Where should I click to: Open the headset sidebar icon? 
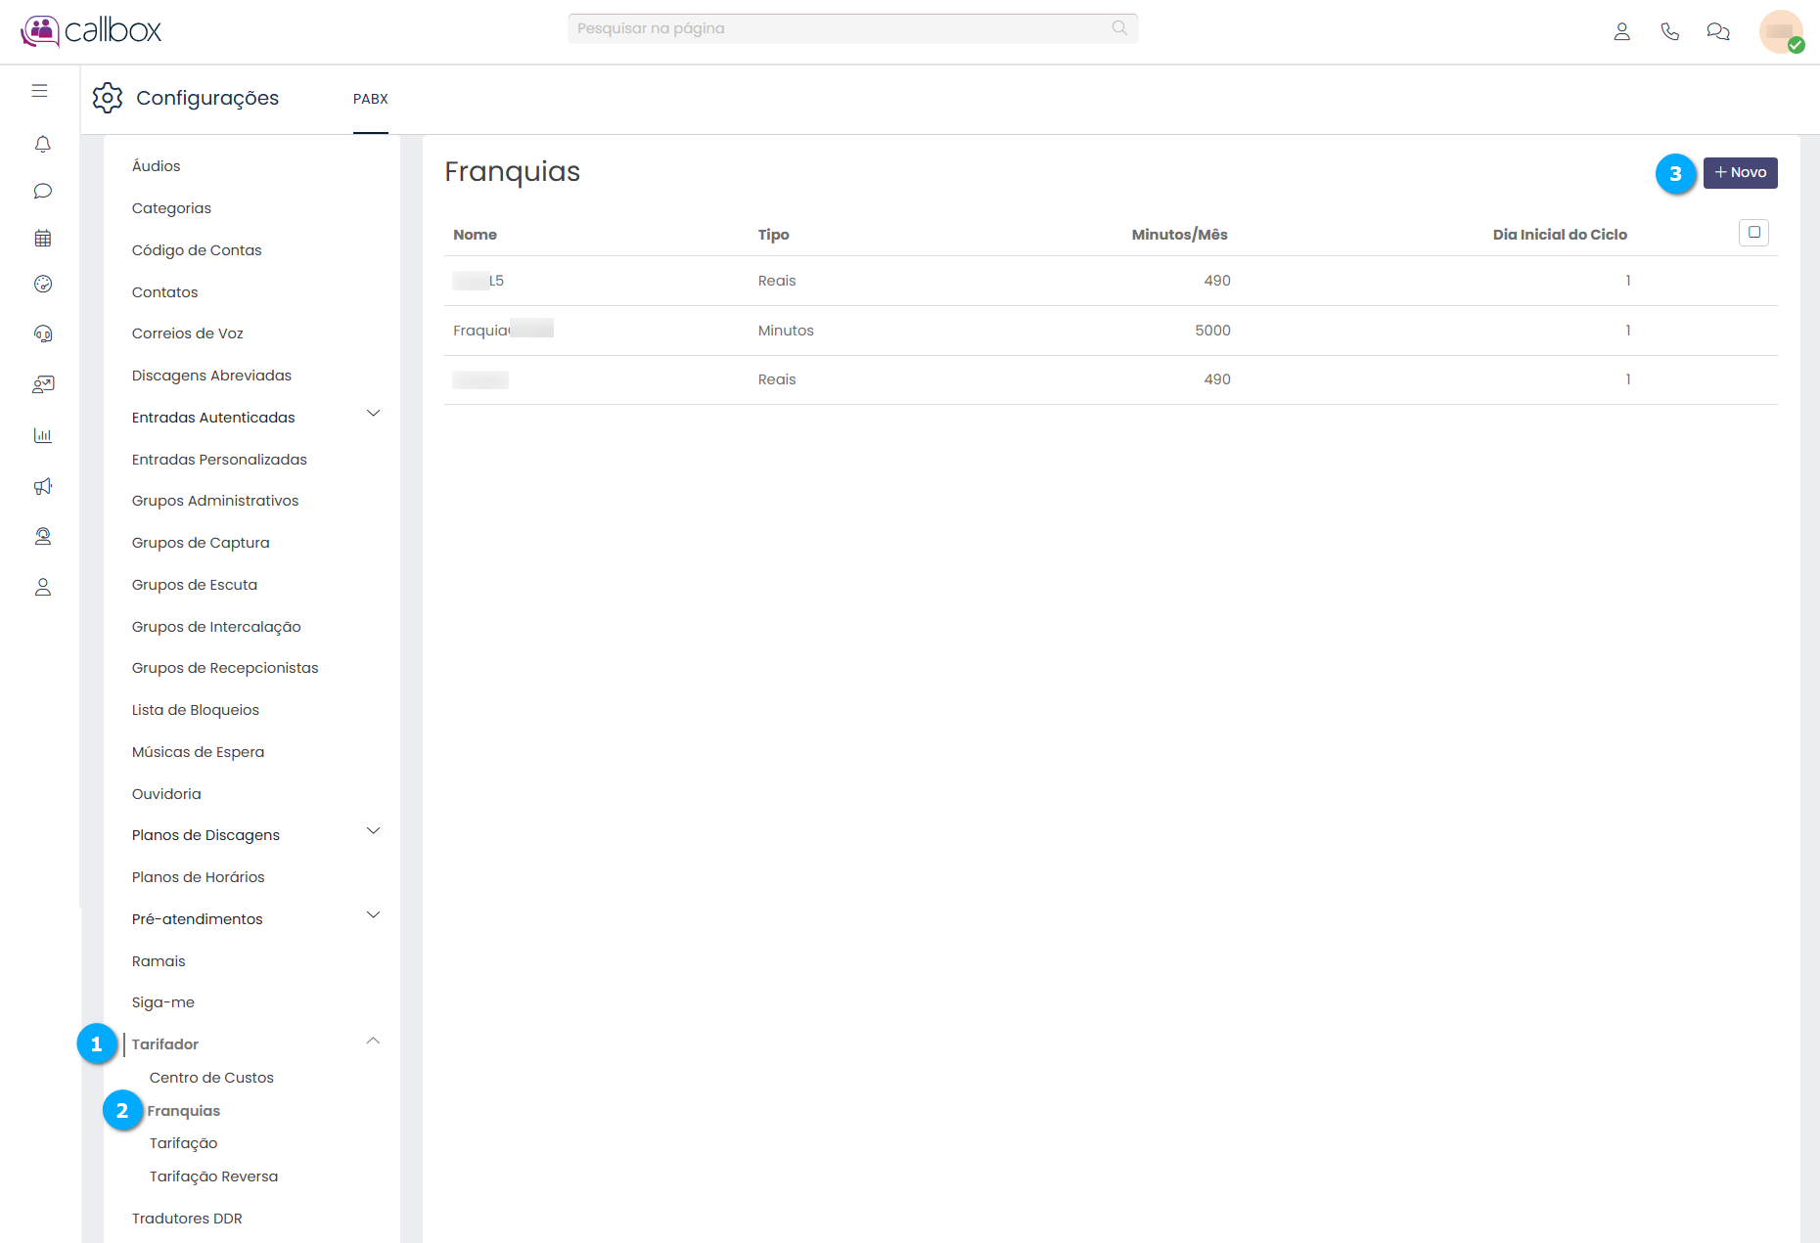click(x=42, y=333)
